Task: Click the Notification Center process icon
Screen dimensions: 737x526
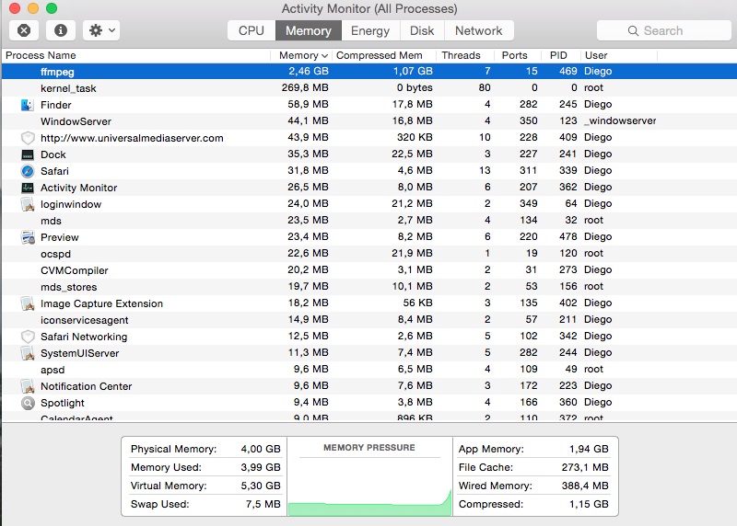Action: [28, 386]
